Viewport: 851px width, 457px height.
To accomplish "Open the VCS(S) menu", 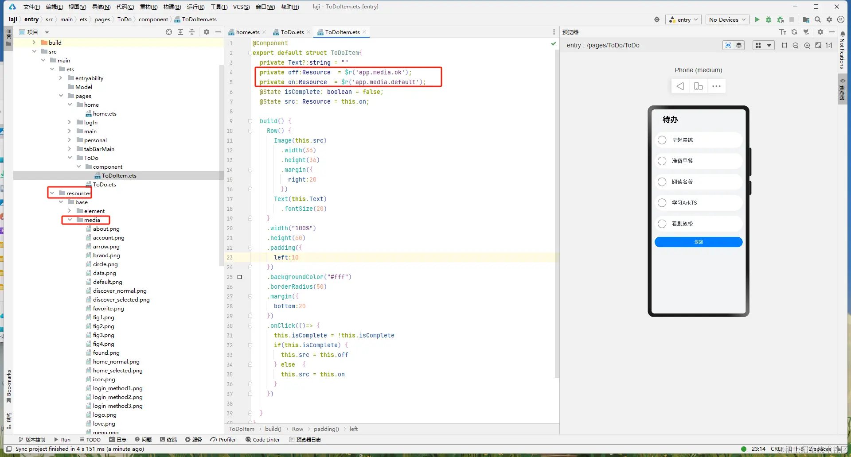I will click(242, 7).
